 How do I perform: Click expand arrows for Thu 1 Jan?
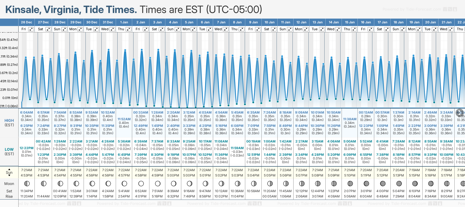[x=128, y=29]
